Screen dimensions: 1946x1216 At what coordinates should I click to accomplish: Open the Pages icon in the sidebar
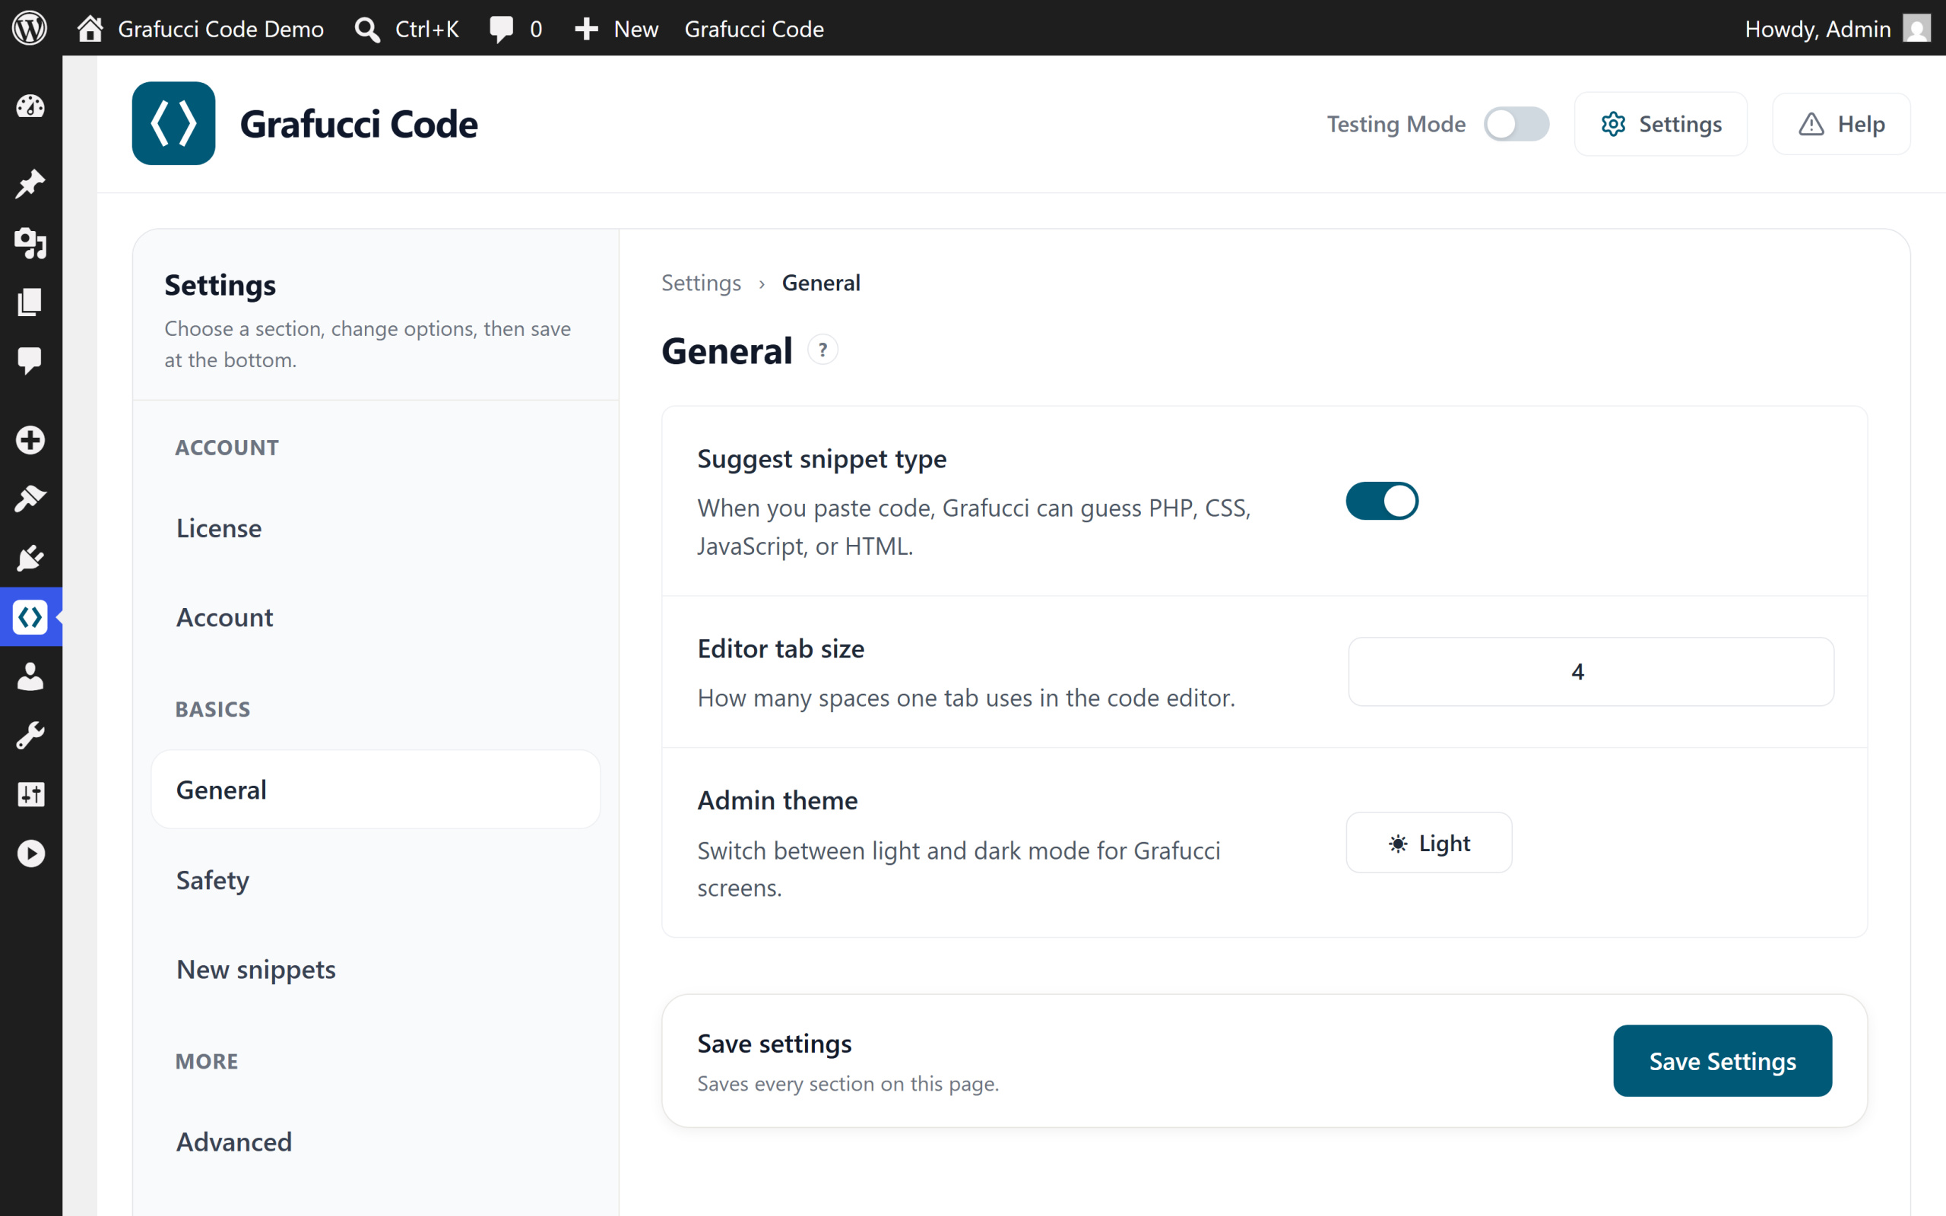[30, 302]
